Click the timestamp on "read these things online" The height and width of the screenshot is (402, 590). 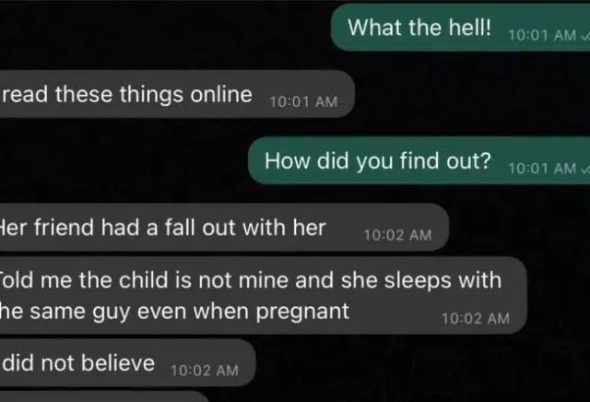pos(303,102)
